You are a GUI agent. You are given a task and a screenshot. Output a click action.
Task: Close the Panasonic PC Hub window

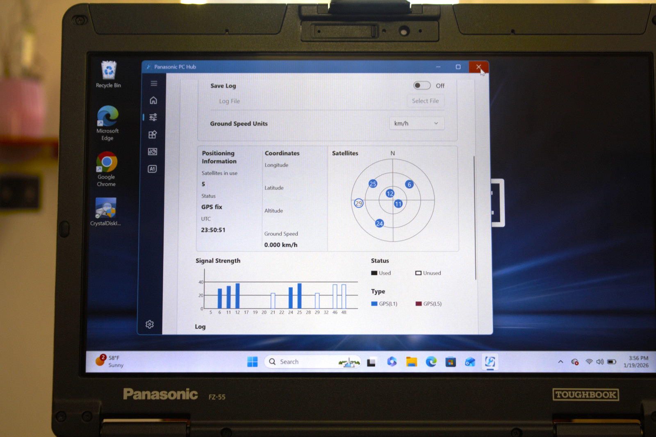(478, 67)
